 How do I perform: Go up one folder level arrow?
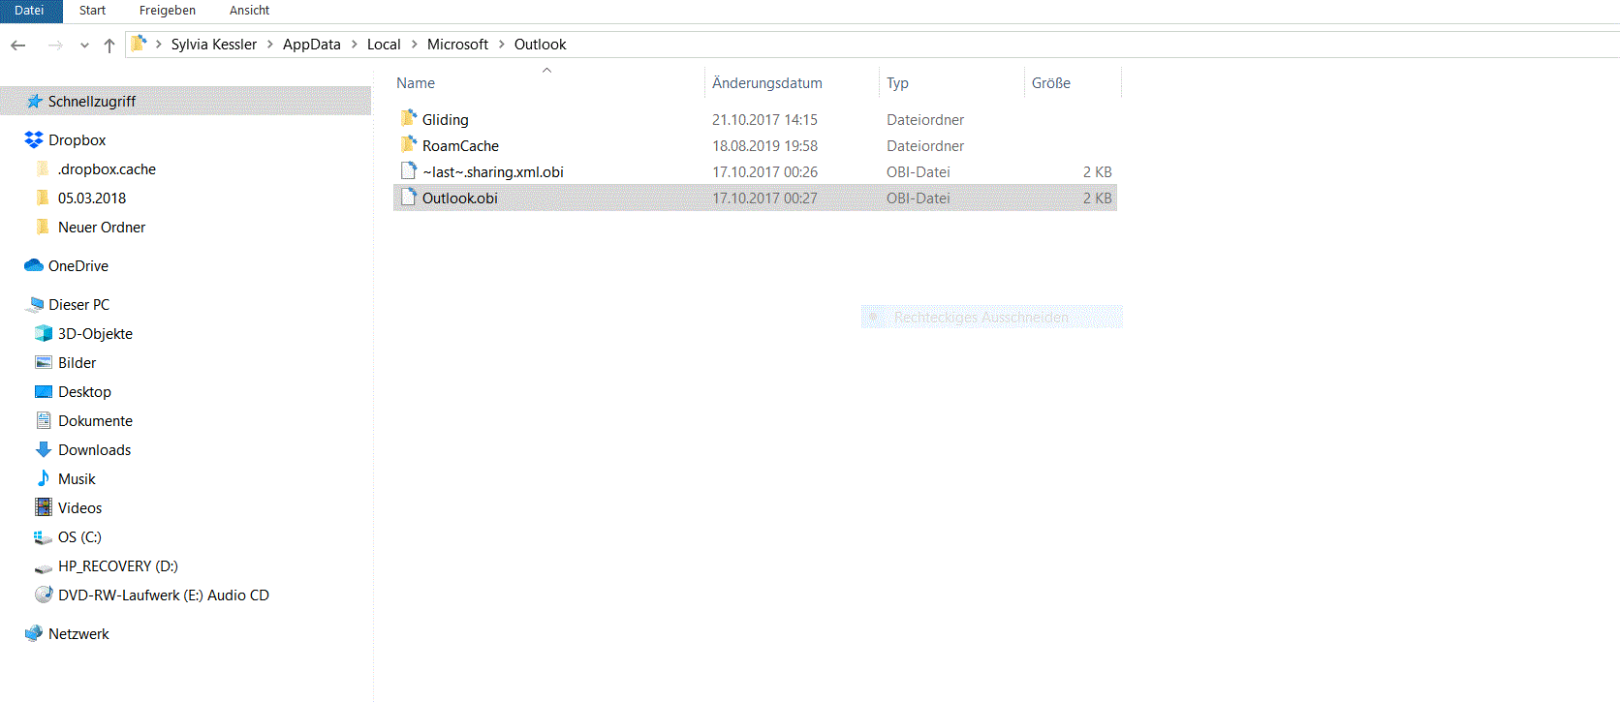pos(109,45)
